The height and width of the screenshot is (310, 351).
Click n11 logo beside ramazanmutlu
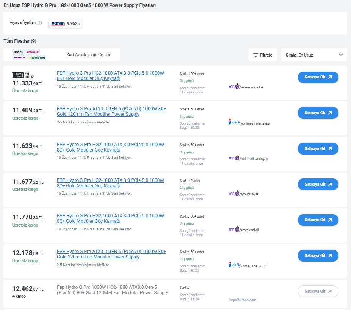click(234, 86)
